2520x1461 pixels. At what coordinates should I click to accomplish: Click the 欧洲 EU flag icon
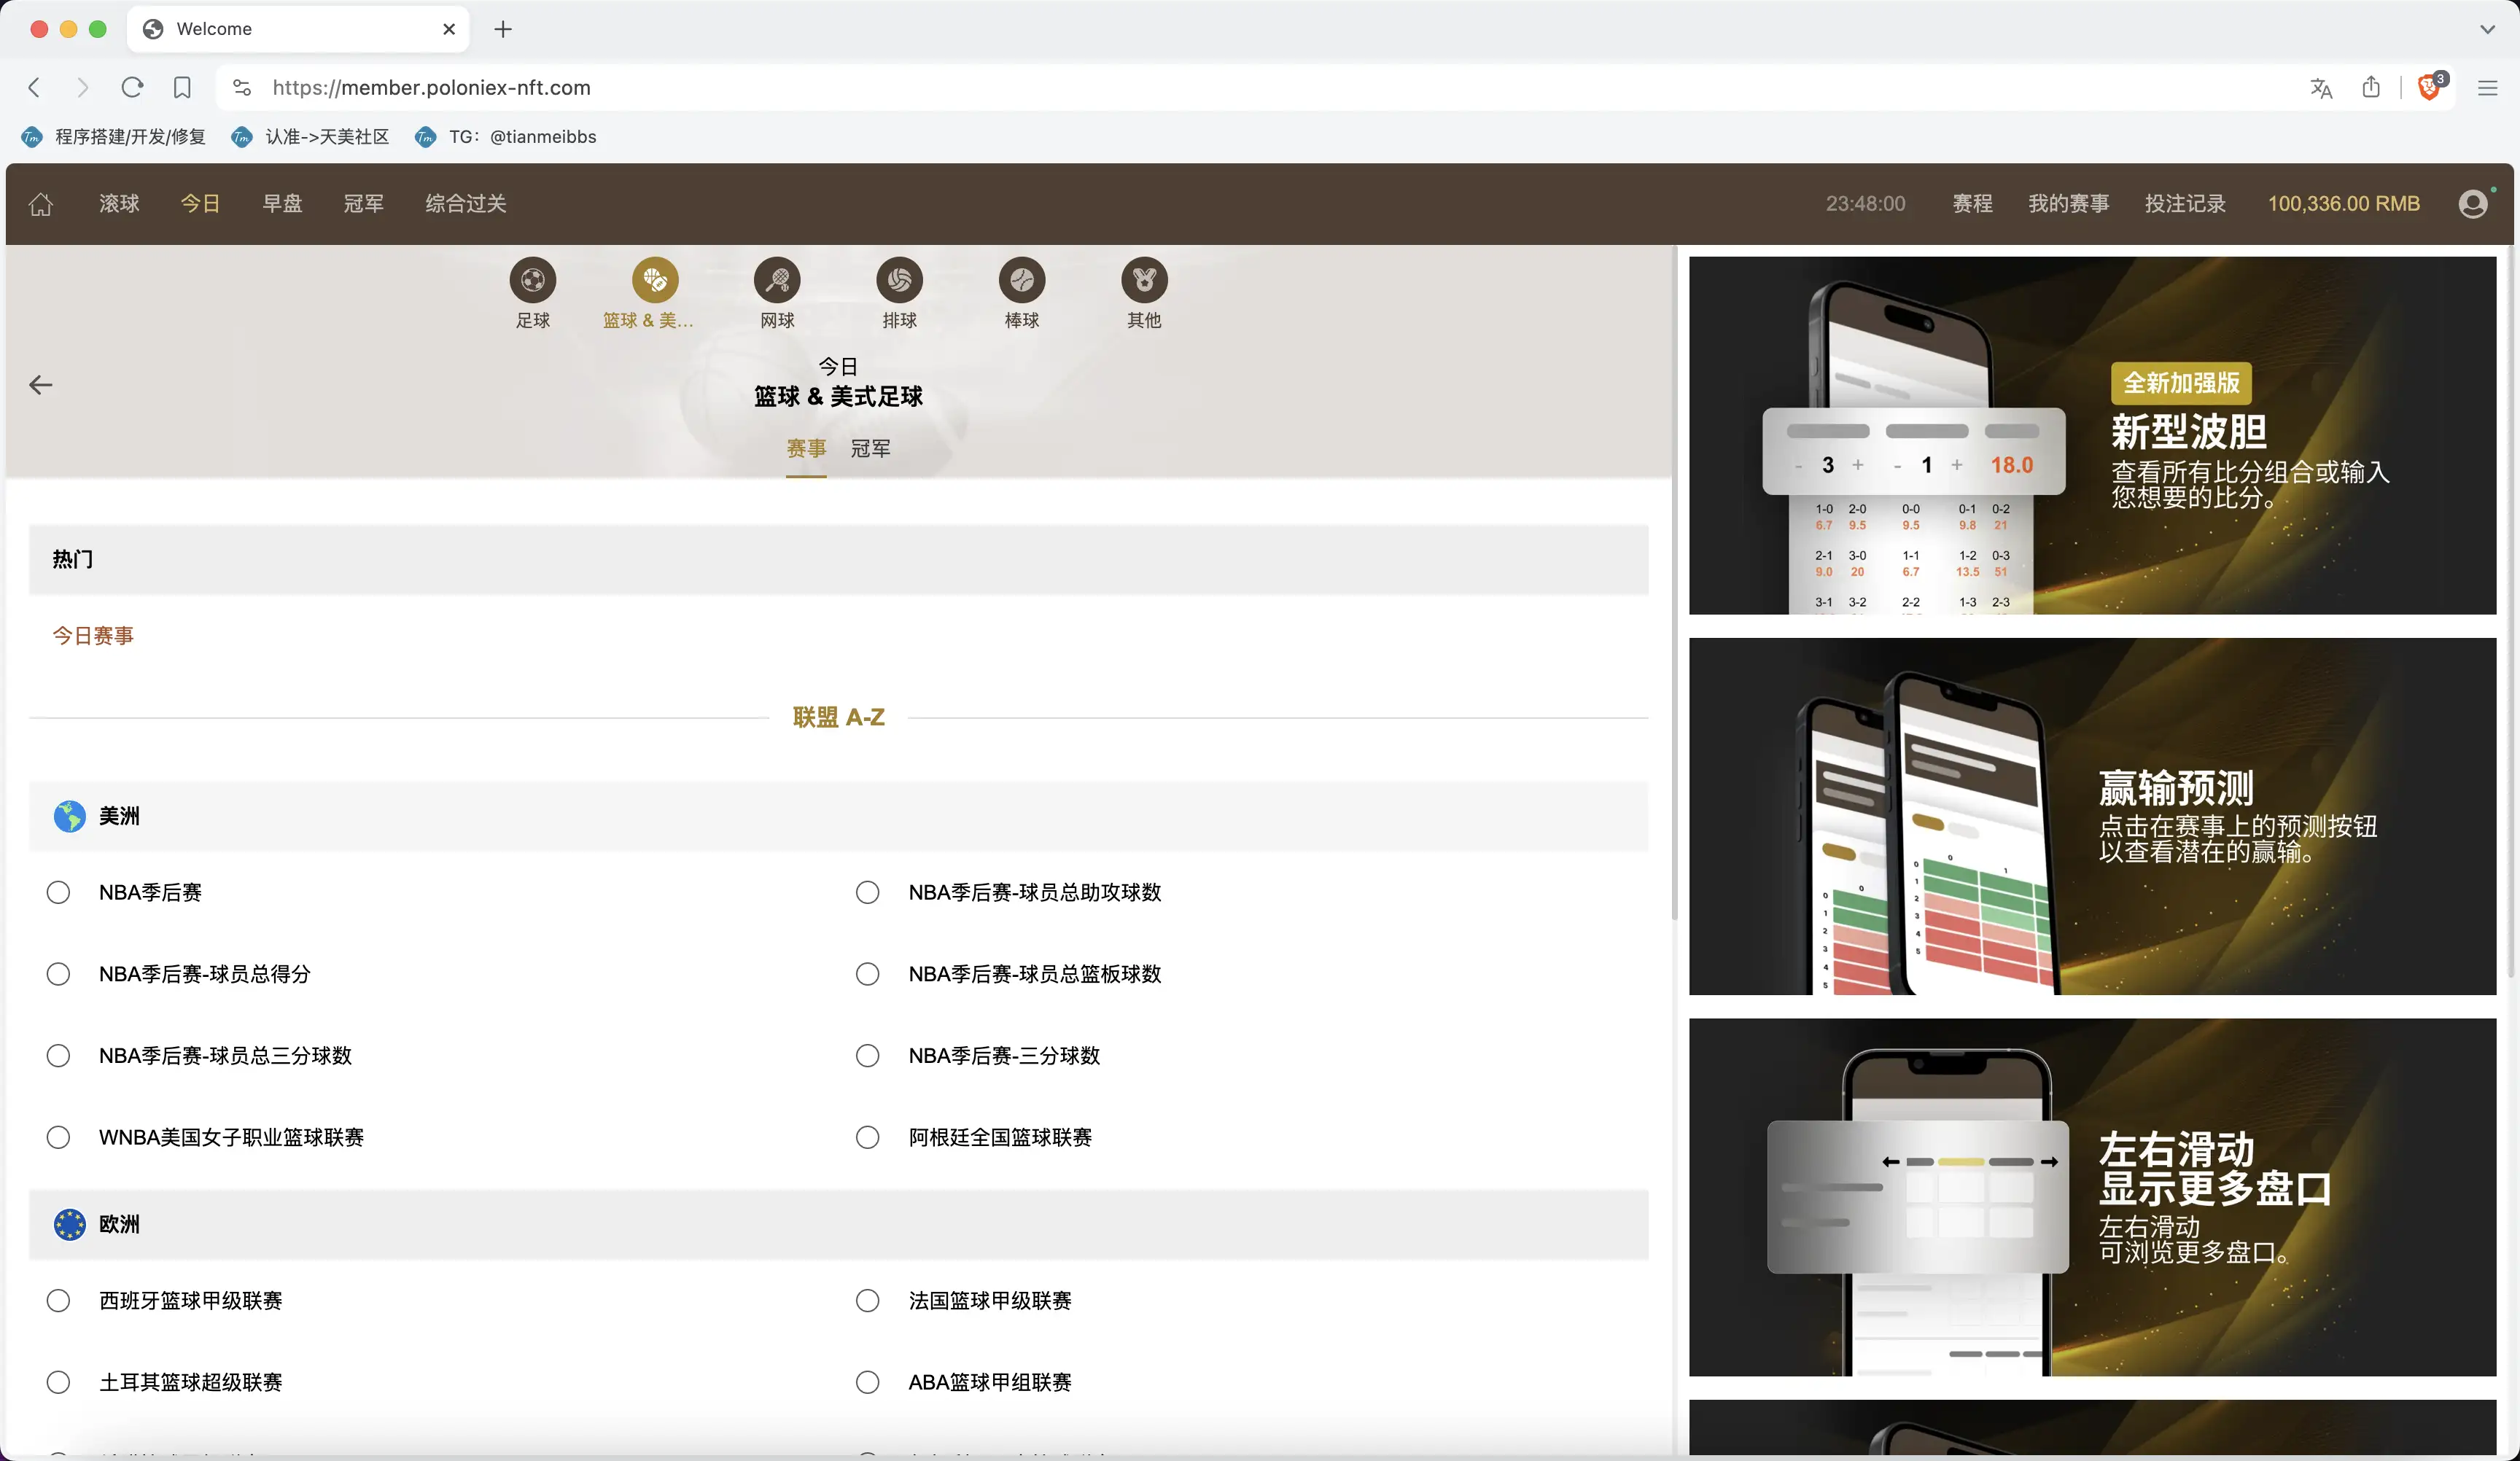point(69,1224)
